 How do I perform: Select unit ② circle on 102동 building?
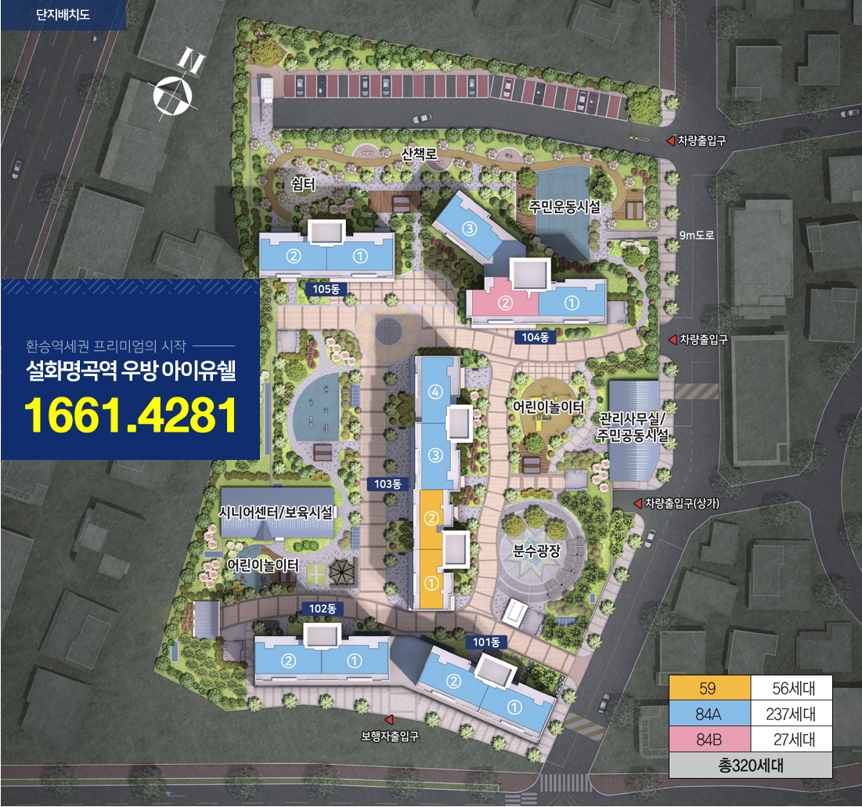pyautogui.click(x=288, y=661)
